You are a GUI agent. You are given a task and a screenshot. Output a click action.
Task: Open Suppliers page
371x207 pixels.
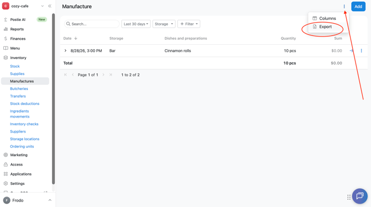18,131
